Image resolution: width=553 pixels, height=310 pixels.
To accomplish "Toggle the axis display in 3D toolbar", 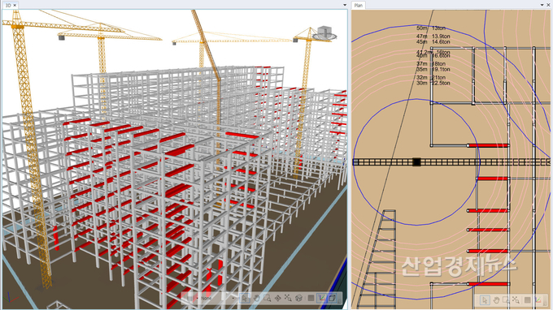I will [x=322, y=298].
